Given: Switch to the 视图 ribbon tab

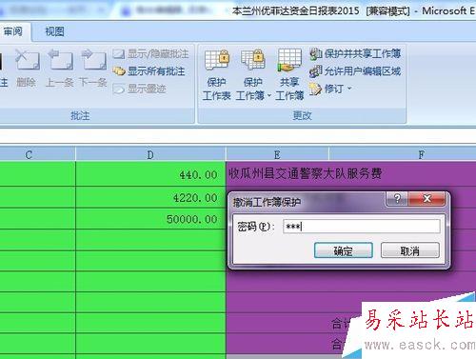Looking at the screenshot, I should coord(54,31).
